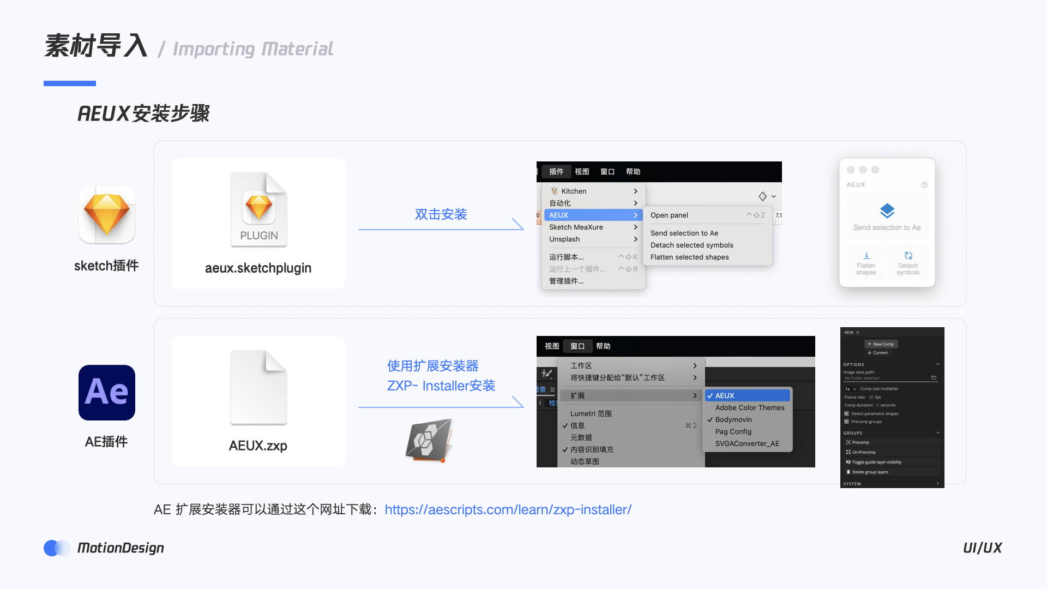Click the Send selection to Ae layers icon
The image size is (1047, 589).
[887, 211]
